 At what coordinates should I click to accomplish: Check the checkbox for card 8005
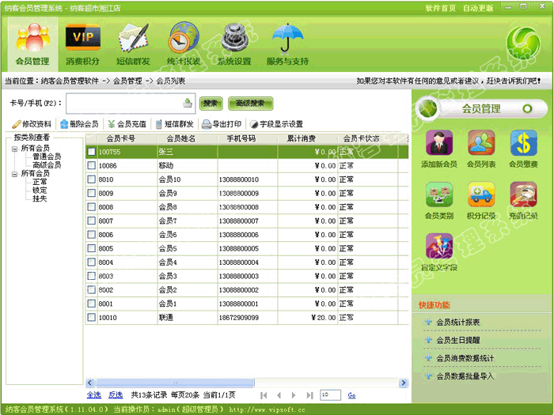point(92,248)
